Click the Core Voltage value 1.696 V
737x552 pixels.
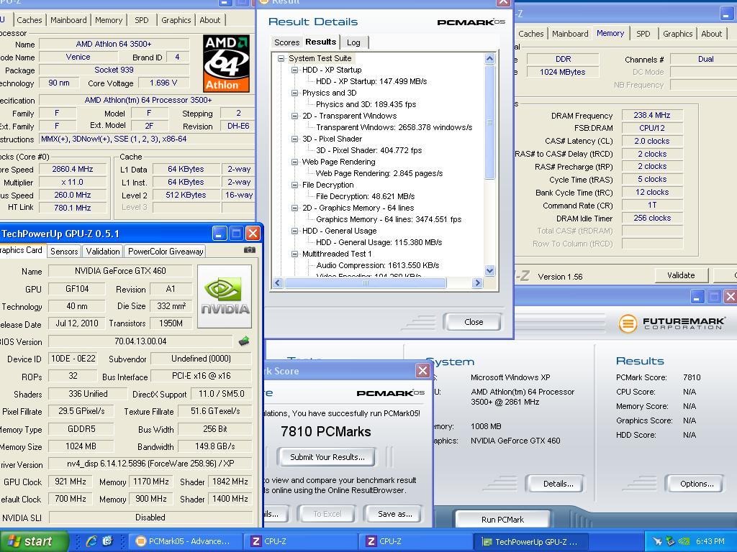[x=163, y=83]
